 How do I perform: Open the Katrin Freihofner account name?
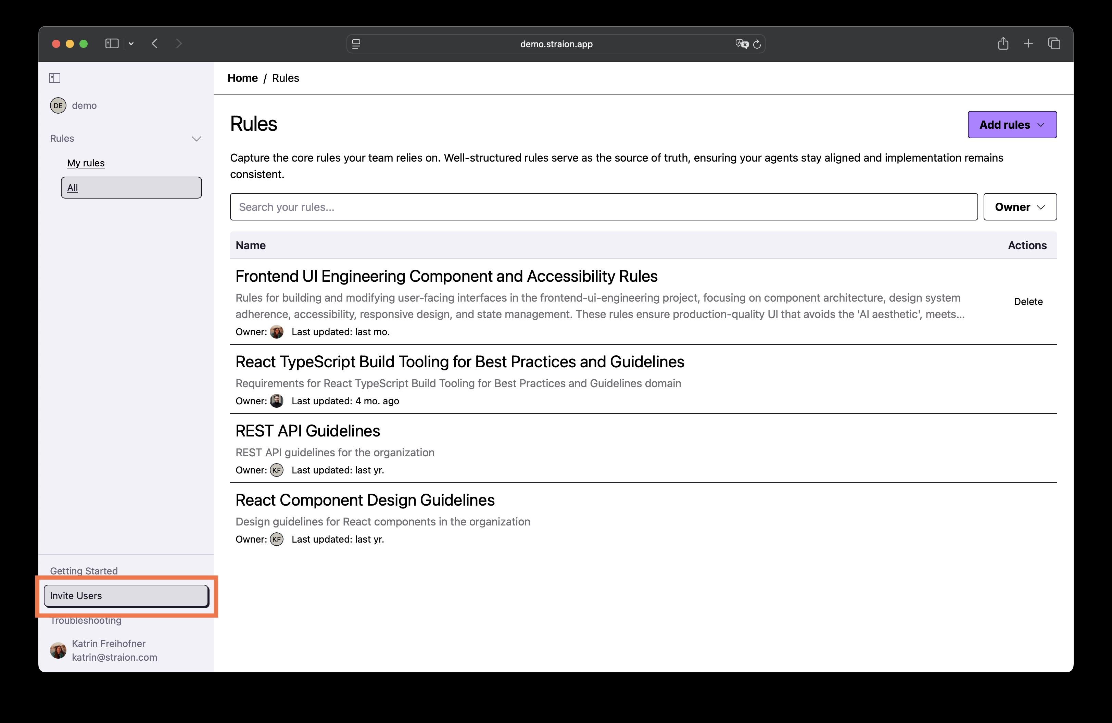(109, 644)
